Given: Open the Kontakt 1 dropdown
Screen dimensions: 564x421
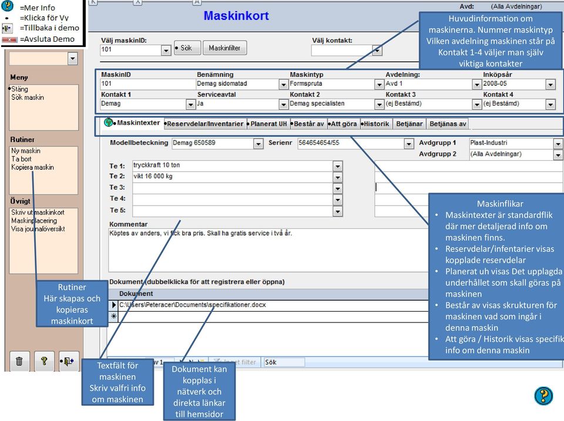Looking at the screenshot, I should [190, 105].
